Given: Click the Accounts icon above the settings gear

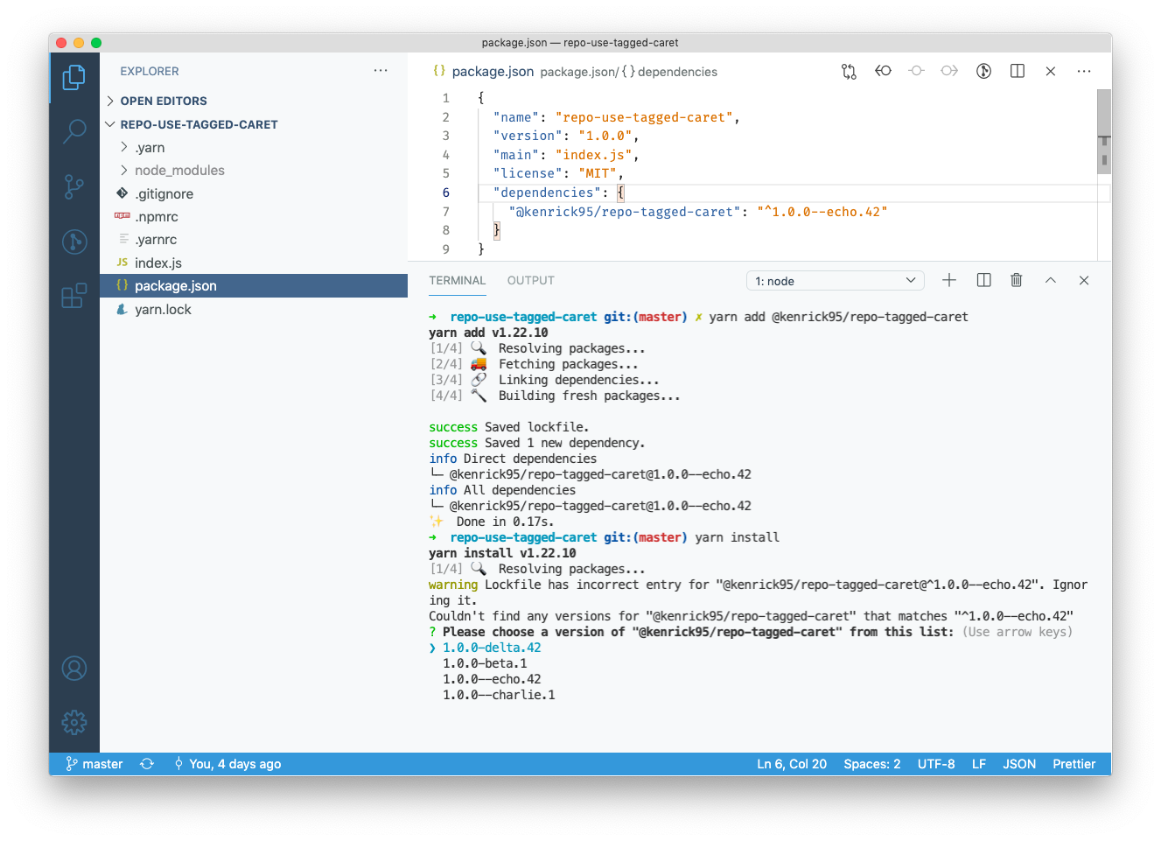Looking at the screenshot, I should click(x=74, y=668).
